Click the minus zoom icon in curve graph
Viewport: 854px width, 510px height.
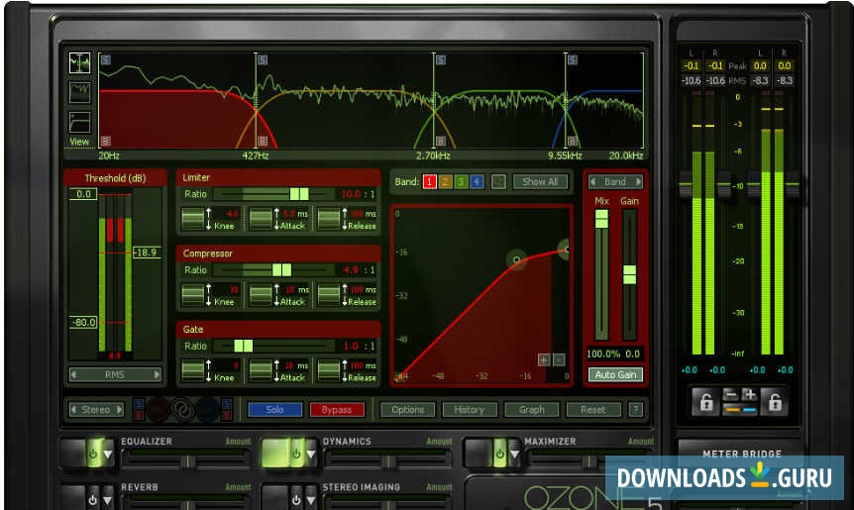(x=559, y=359)
